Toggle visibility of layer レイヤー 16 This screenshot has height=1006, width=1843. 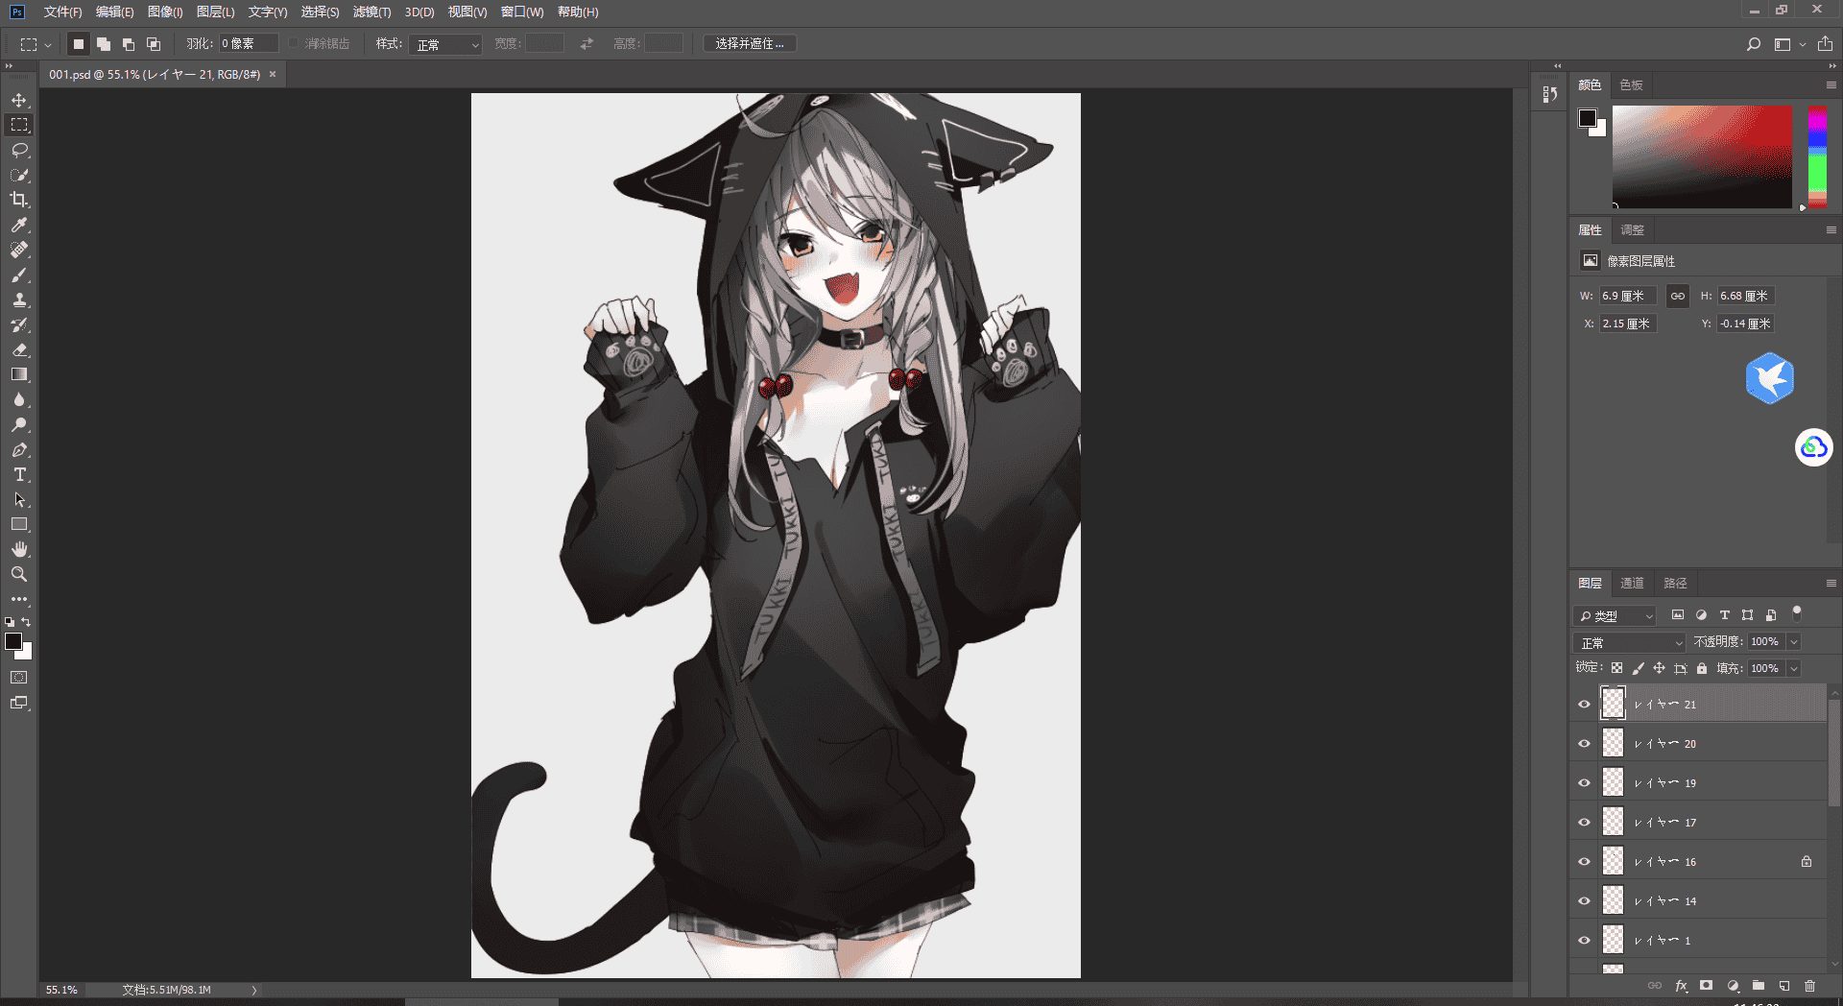click(1584, 861)
